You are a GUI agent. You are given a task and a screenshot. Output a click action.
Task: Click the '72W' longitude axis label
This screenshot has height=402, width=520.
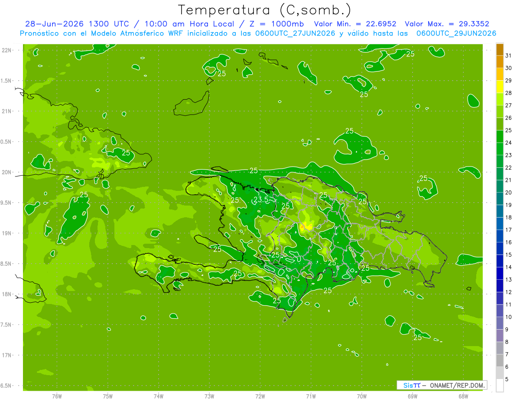tap(260, 396)
